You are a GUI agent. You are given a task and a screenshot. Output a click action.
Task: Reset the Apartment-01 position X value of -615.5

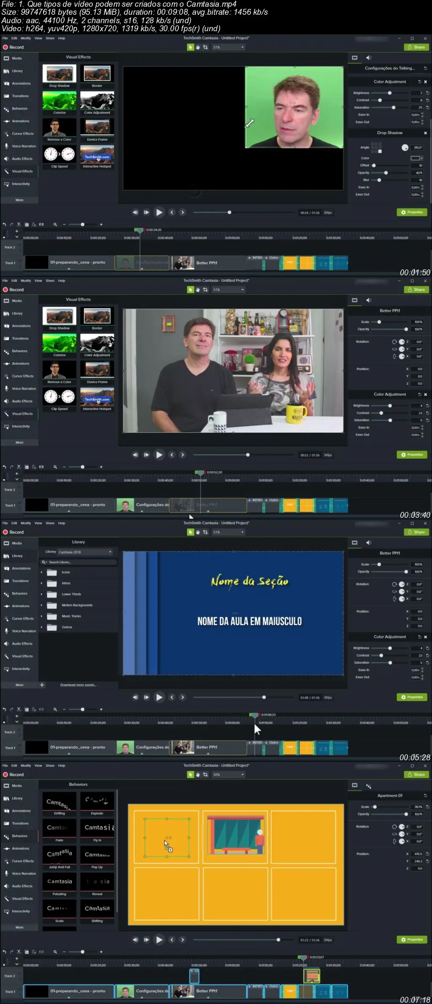(x=427, y=854)
